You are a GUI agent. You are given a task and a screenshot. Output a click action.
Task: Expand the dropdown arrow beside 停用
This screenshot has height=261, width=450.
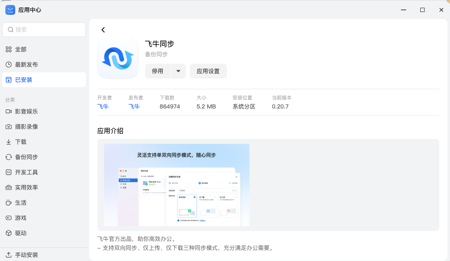click(x=178, y=71)
